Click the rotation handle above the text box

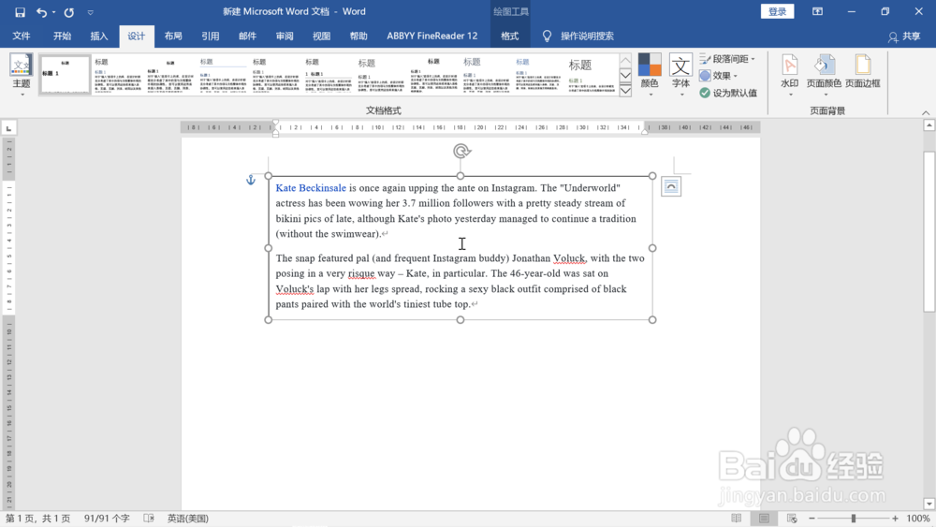[x=461, y=151]
